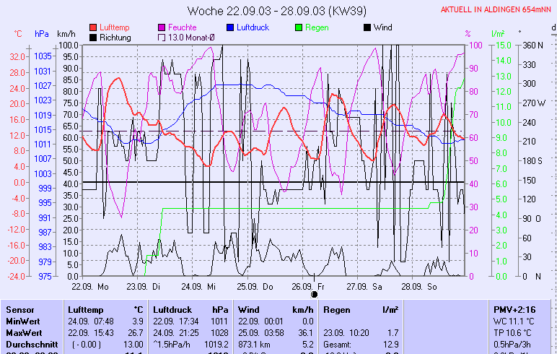Viewport: 557px width, 354px height.
Task: Click the PMV+2:16 header
Action: [x=514, y=309]
